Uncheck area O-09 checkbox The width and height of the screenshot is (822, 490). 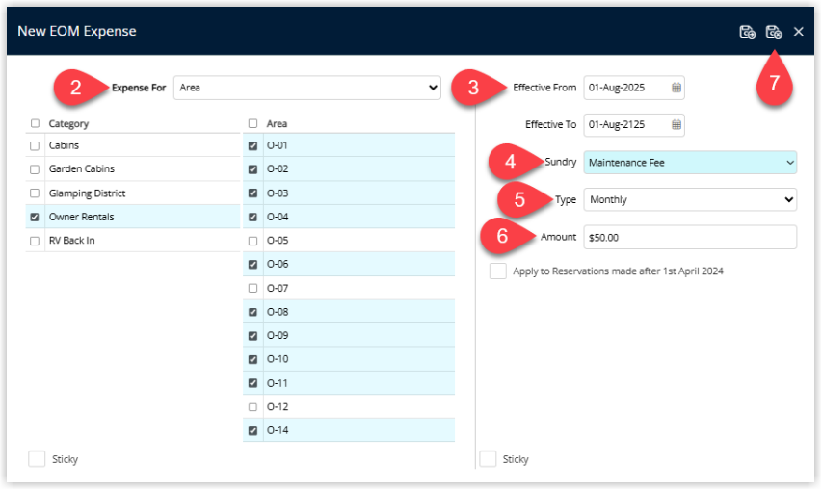click(252, 336)
